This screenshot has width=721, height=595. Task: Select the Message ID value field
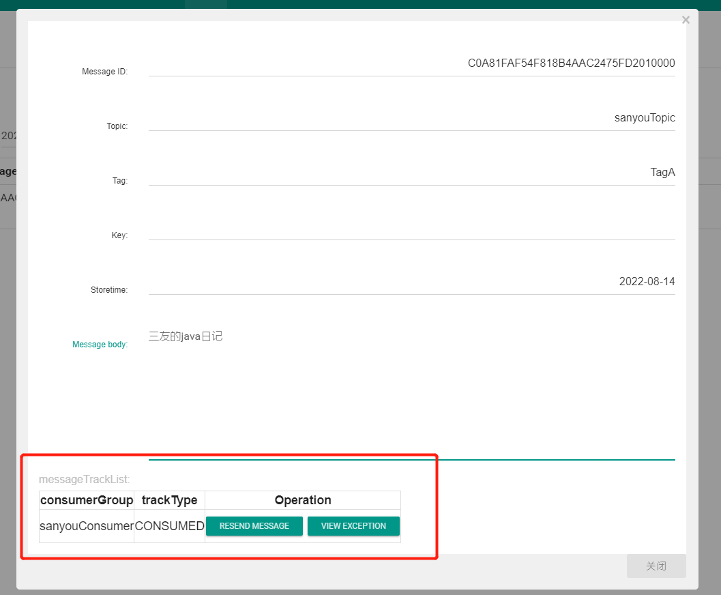[411, 63]
